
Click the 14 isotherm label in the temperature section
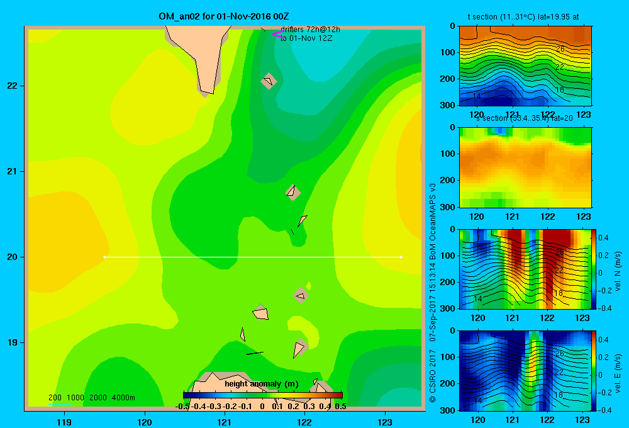(477, 96)
